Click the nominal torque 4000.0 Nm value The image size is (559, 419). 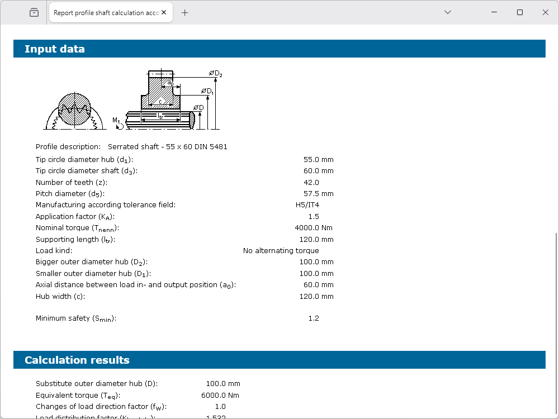(x=314, y=228)
